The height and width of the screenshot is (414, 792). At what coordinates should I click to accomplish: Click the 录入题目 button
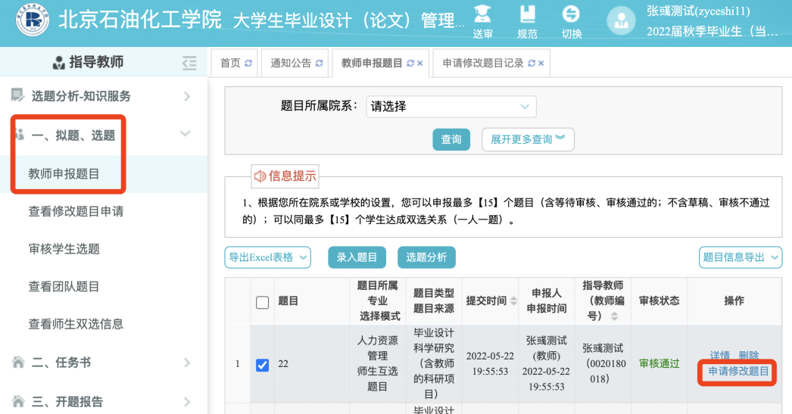pyautogui.click(x=357, y=257)
